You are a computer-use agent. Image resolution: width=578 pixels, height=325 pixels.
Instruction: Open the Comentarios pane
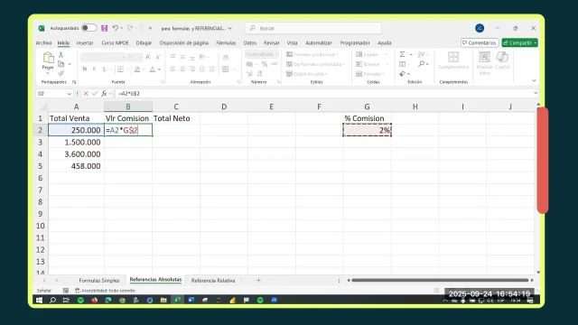coord(480,42)
